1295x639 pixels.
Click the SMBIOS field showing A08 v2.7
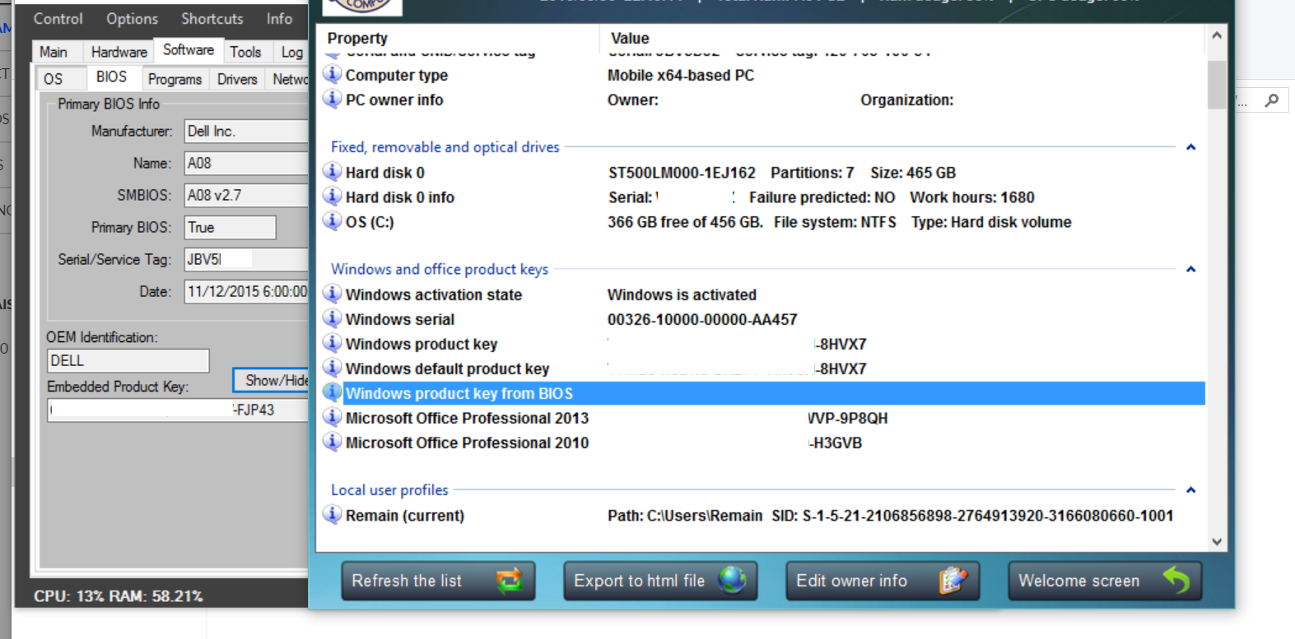(246, 195)
